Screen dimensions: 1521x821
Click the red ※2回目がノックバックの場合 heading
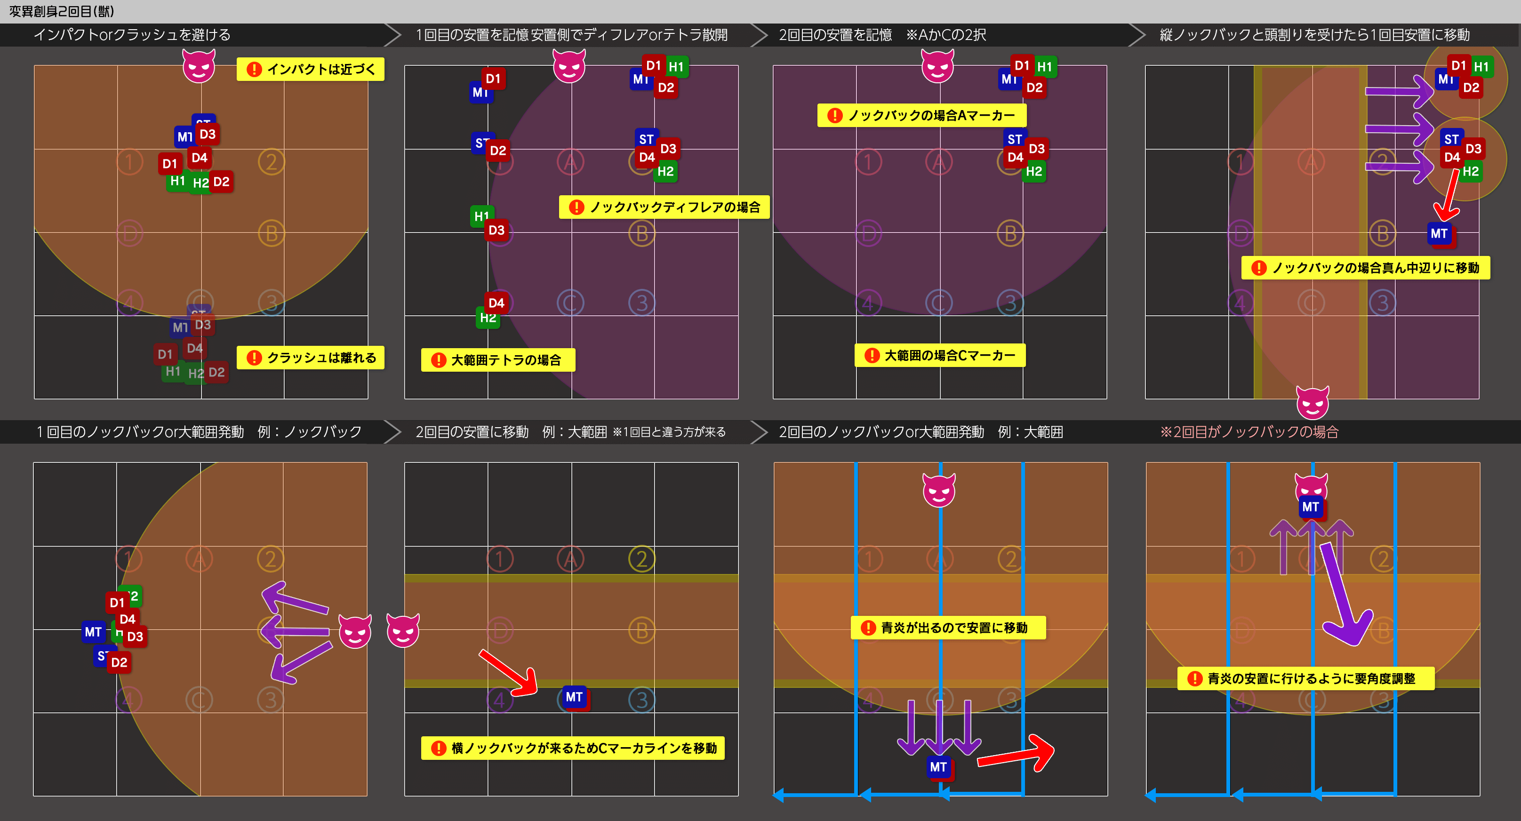tap(1249, 432)
